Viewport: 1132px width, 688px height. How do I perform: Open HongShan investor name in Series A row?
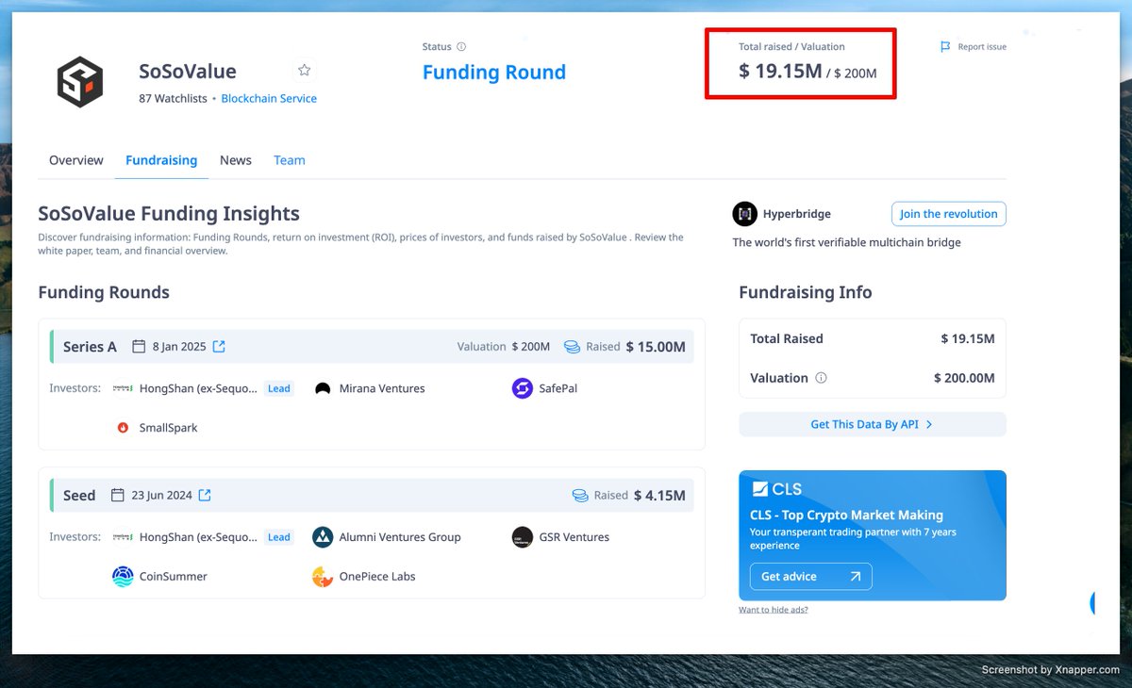pyautogui.click(x=198, y=388)
